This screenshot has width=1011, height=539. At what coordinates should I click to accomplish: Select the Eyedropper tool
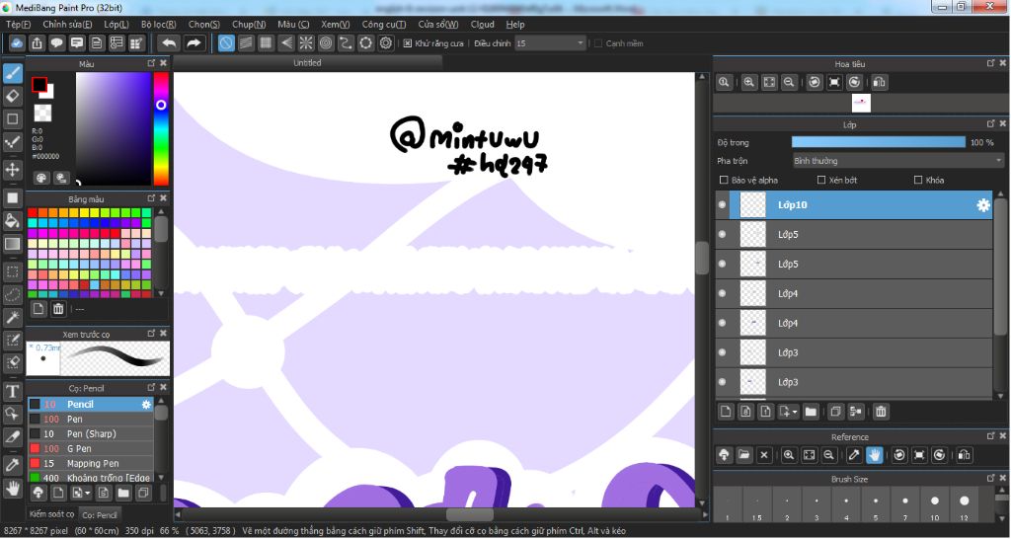tap(12, 465)
